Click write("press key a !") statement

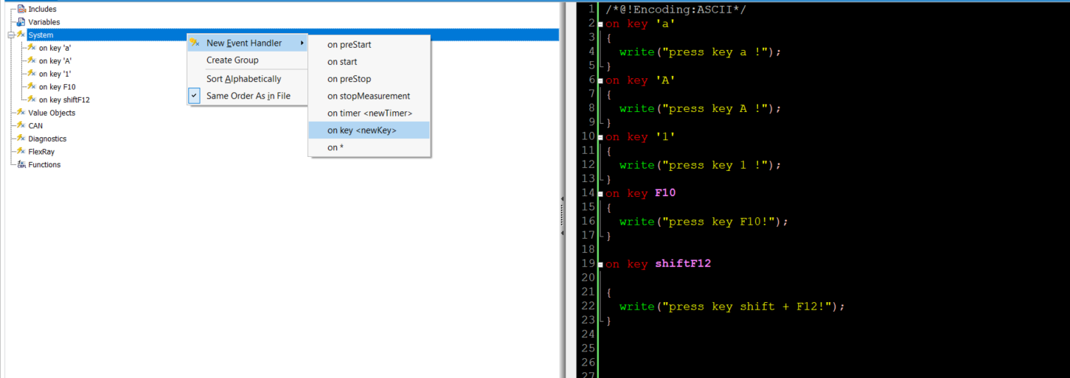pos(700,52)
